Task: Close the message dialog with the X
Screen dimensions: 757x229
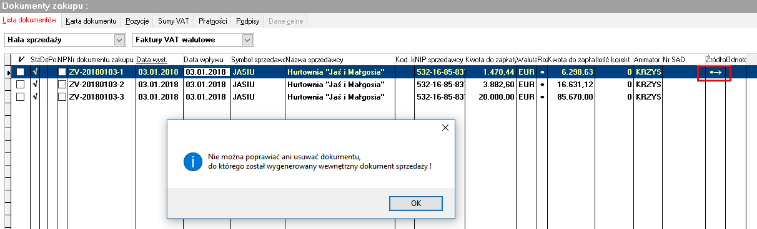Action: coord(445,128)
